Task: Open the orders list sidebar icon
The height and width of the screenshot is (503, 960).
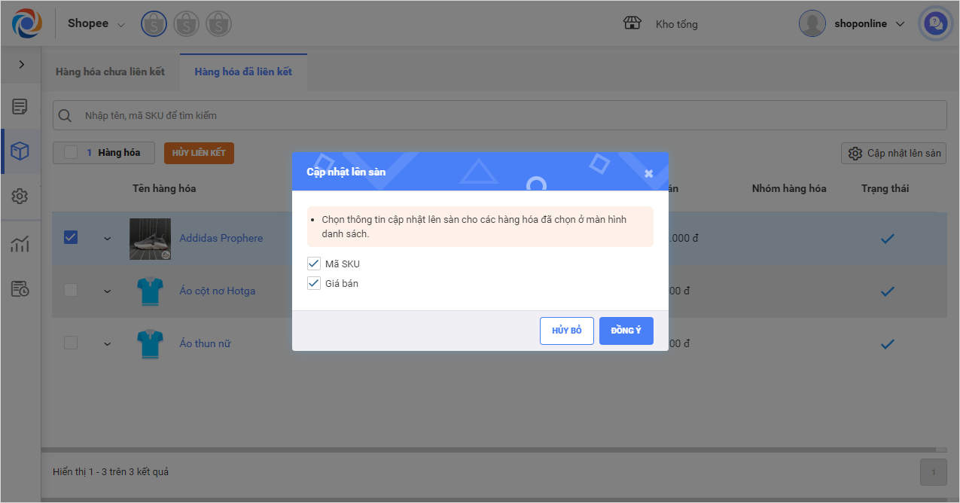Action: tap(20, 107)
